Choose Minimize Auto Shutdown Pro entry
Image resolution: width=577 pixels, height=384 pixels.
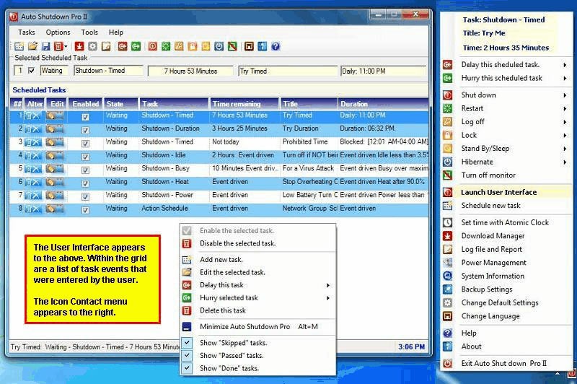257,326
